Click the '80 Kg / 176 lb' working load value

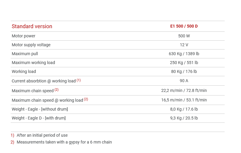pos(184,72)
